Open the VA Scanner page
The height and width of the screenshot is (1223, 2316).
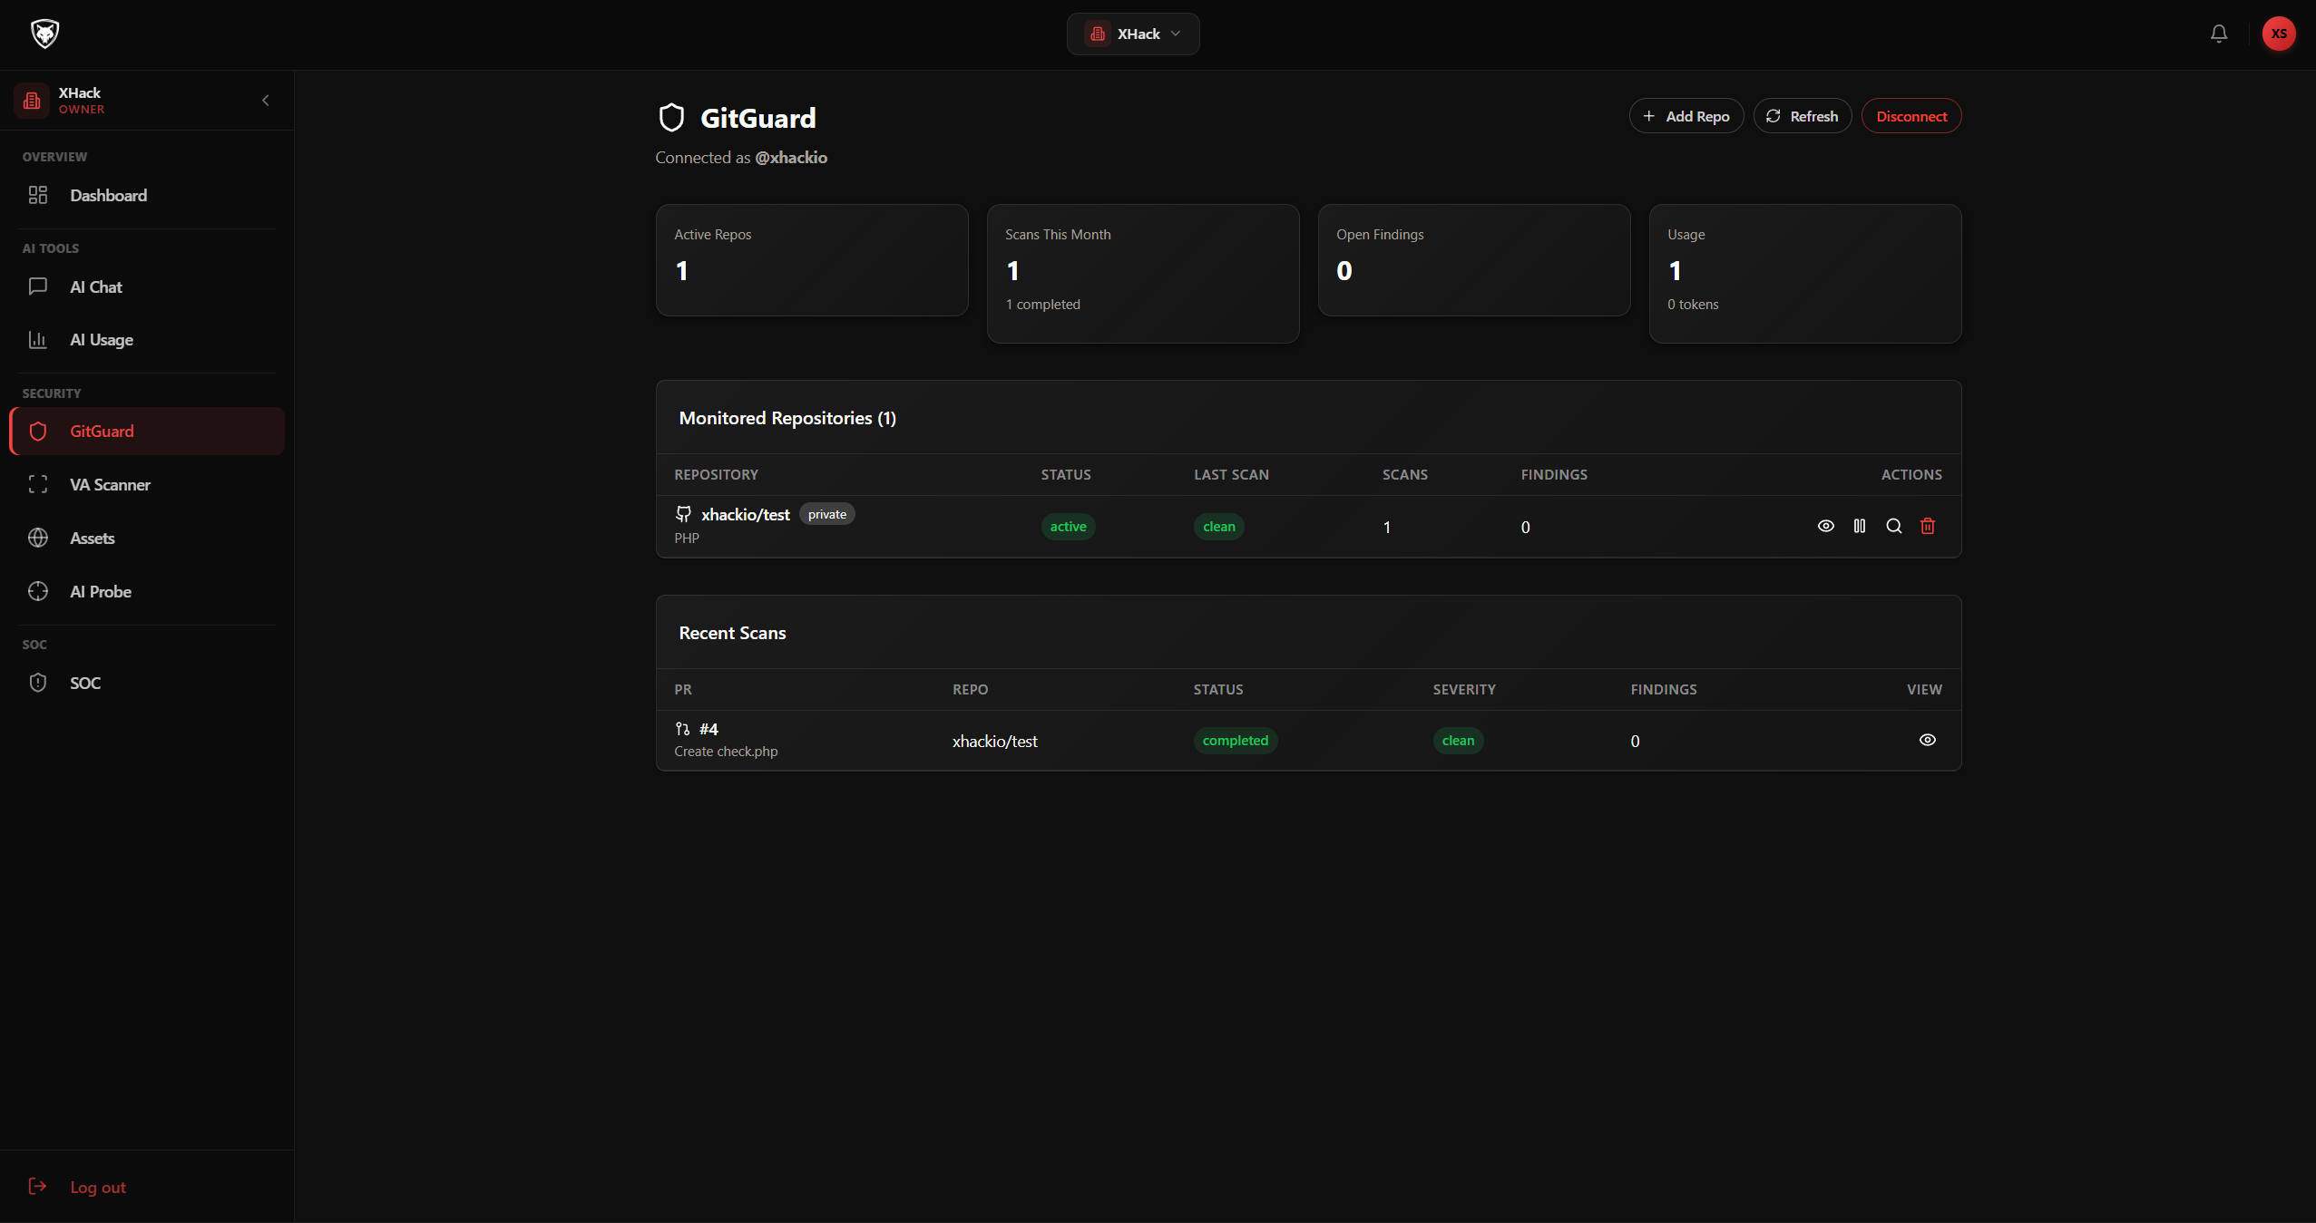point(147,485)
